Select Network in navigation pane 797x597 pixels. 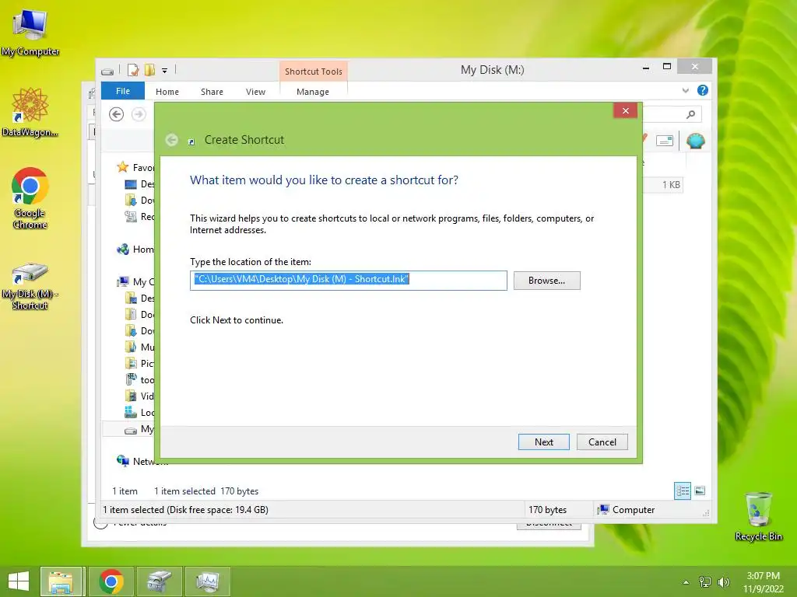point(142,462)
